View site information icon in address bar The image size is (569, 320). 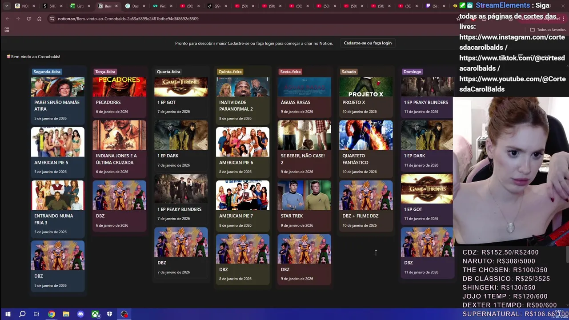52,19
